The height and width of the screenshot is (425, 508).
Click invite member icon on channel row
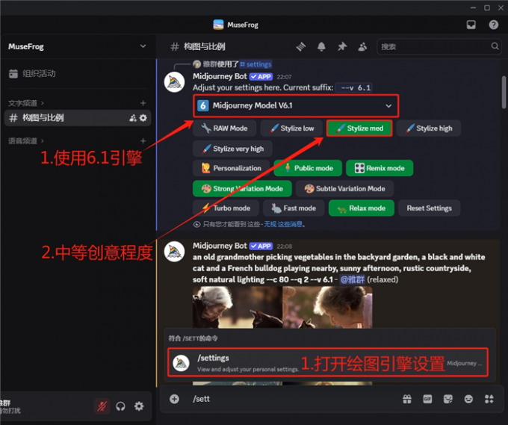click(x=133, y=118)
